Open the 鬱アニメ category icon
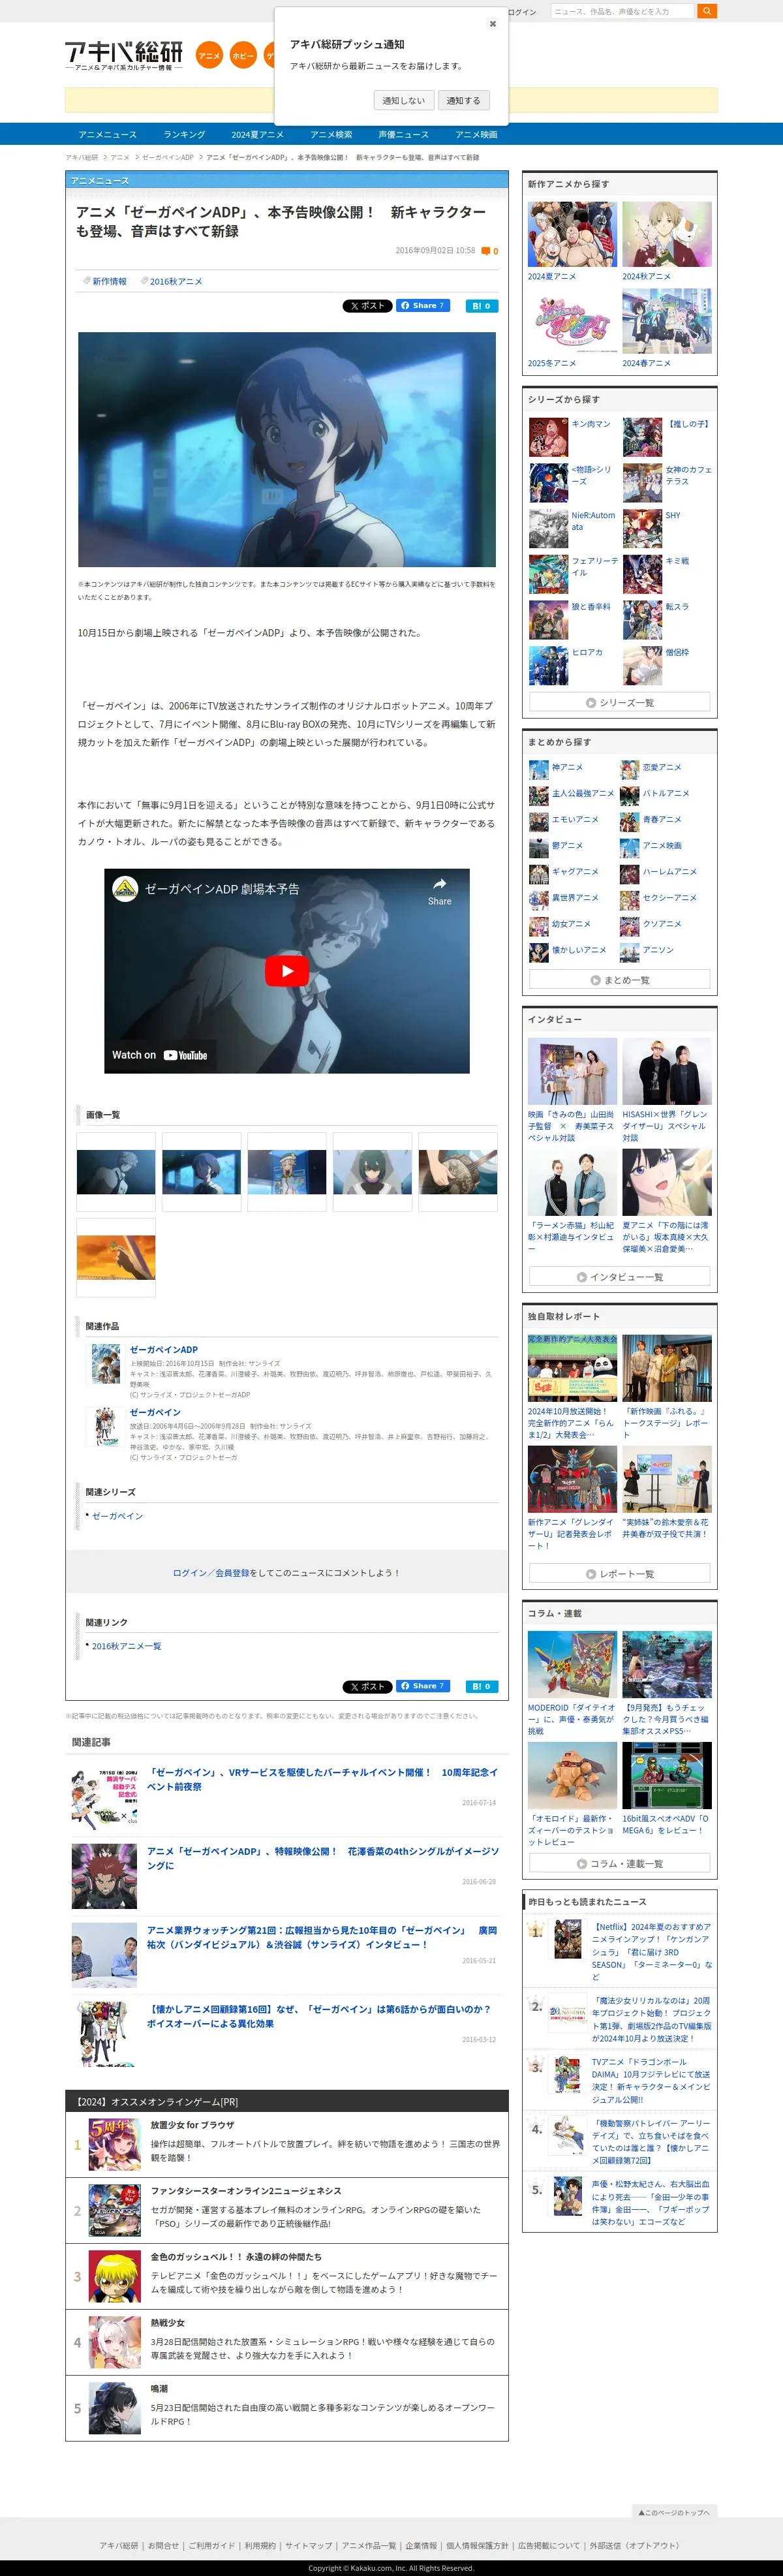The width and height of the screenshot is (783, 2576). click(538, 847)
